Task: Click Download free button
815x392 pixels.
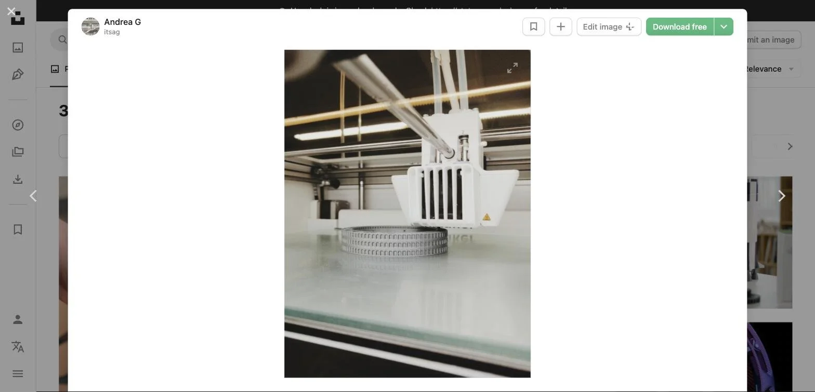Action: click(x=680, y=26)
